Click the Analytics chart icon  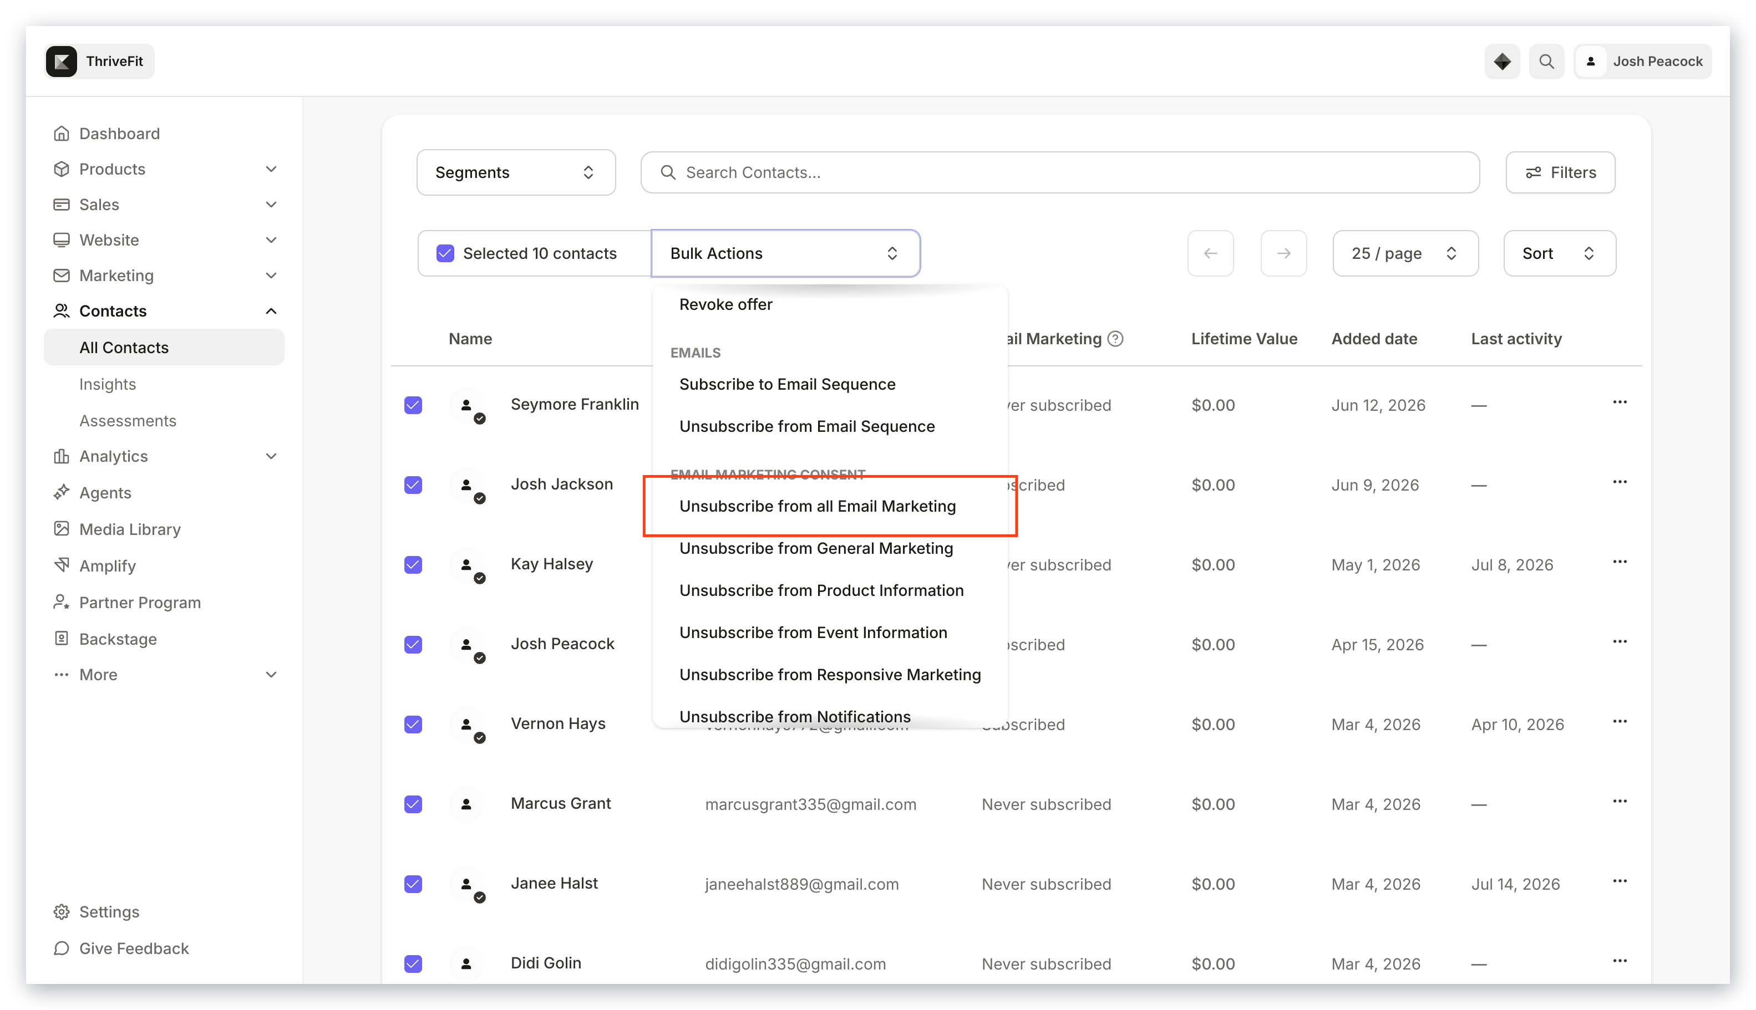tap(61, 456)
